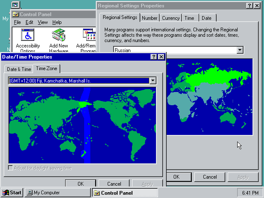Click the Russian region combo box field
The width and height of the screenshot is (264, 198).
pos(175,50)
